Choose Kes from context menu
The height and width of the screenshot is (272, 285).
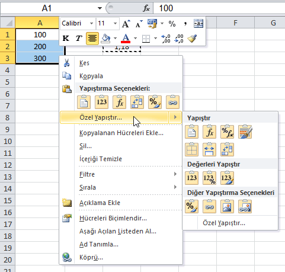click(x=120, y=63)
